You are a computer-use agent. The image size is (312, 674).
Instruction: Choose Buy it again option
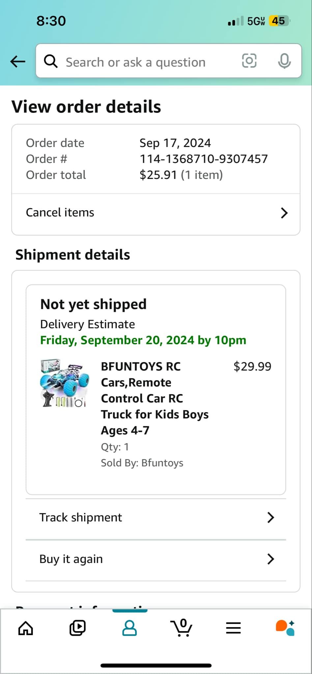[71, 559]
